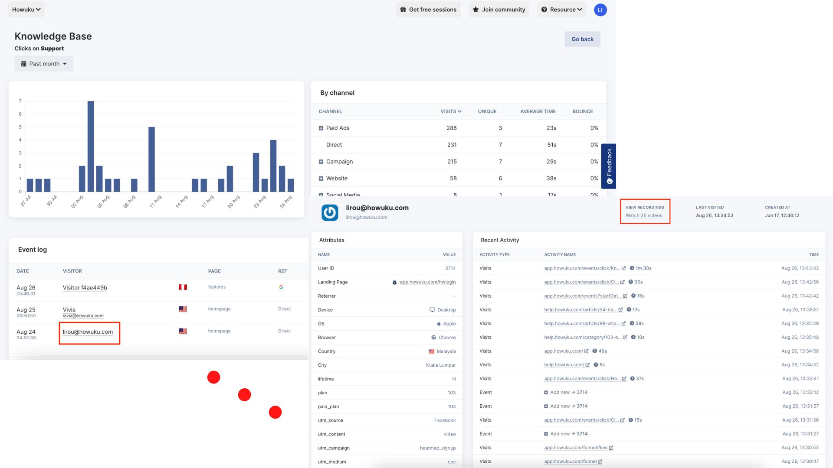This screenshot has width=833, height=468.
Task: Click plus icon on first Add new event
Action: pos(546,393)
